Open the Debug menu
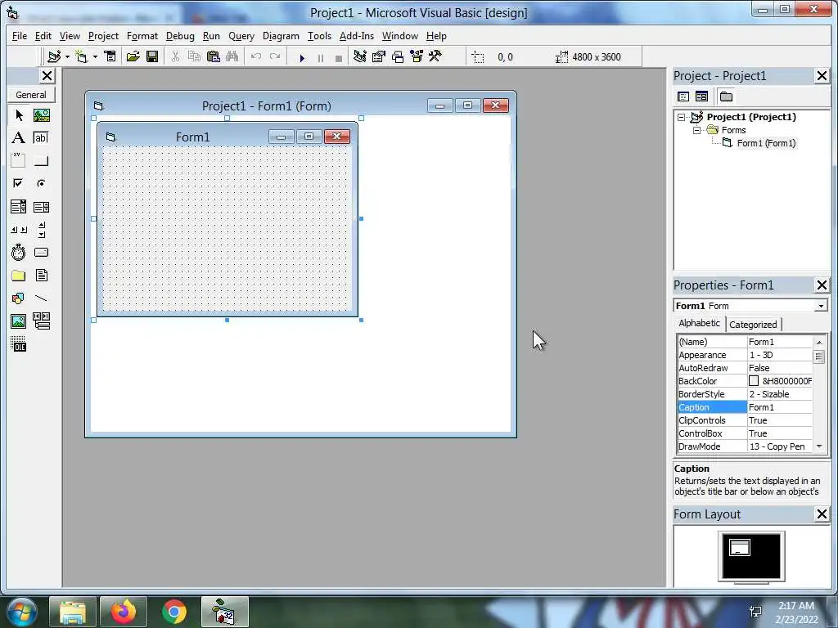Viewport: 838px width, 628px height. (180, 36)
